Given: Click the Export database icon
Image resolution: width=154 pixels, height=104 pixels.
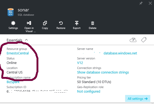Looking at the screenshot, I should (x=77, y=23).
